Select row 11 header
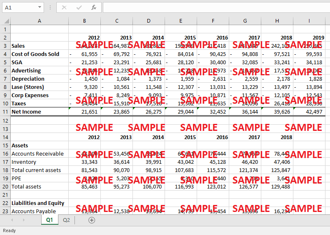Viewport: 330px width, 235px height. pos(5,112)
